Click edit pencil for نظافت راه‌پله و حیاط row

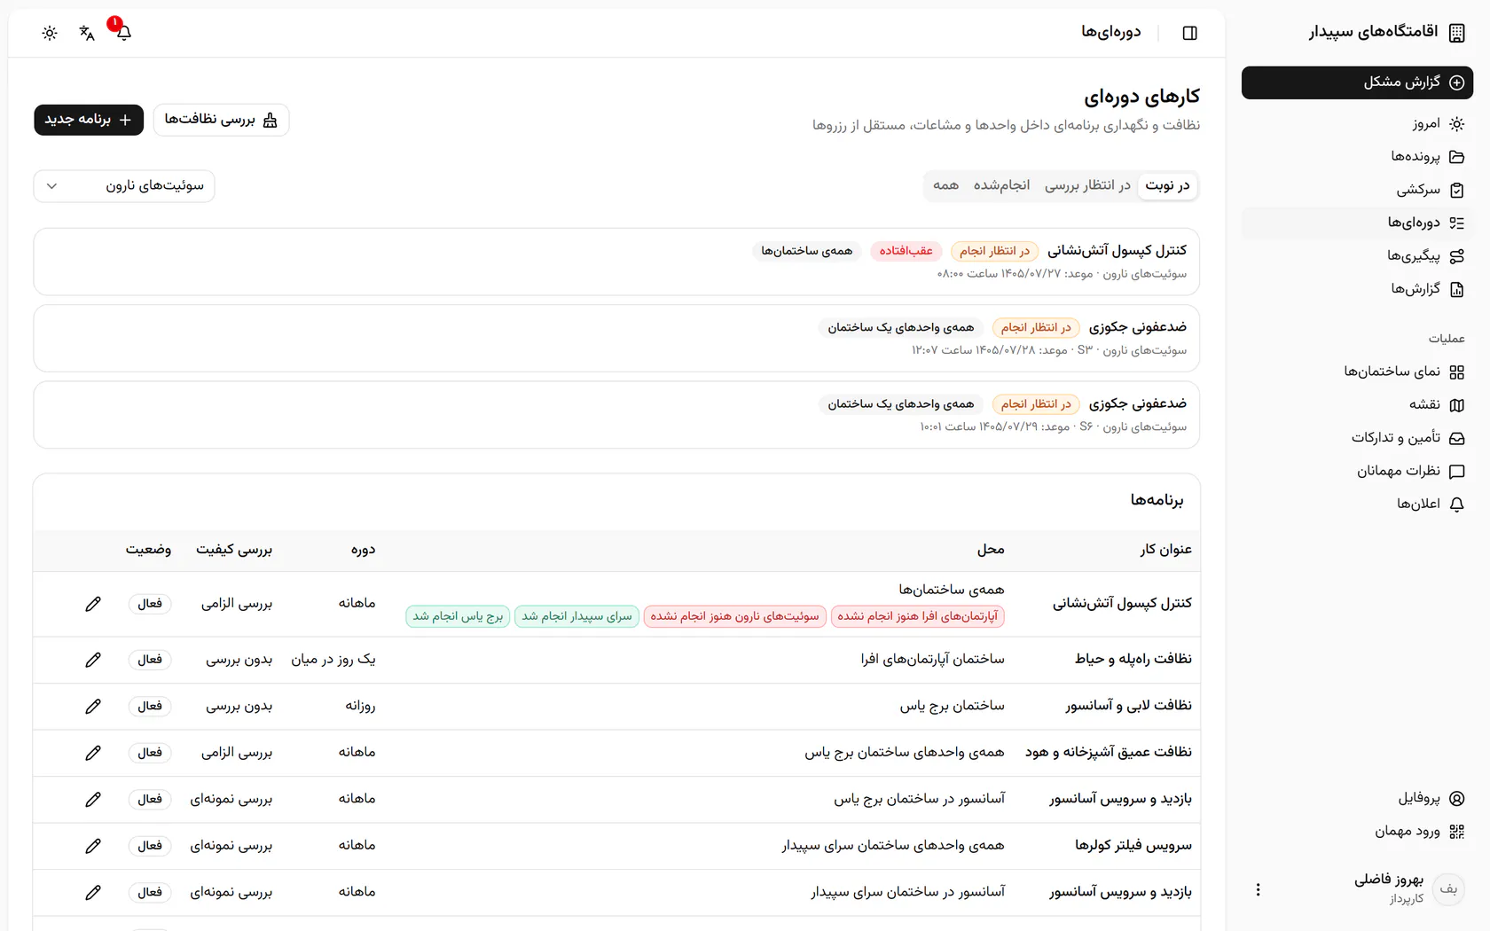[x=93, y=660]
